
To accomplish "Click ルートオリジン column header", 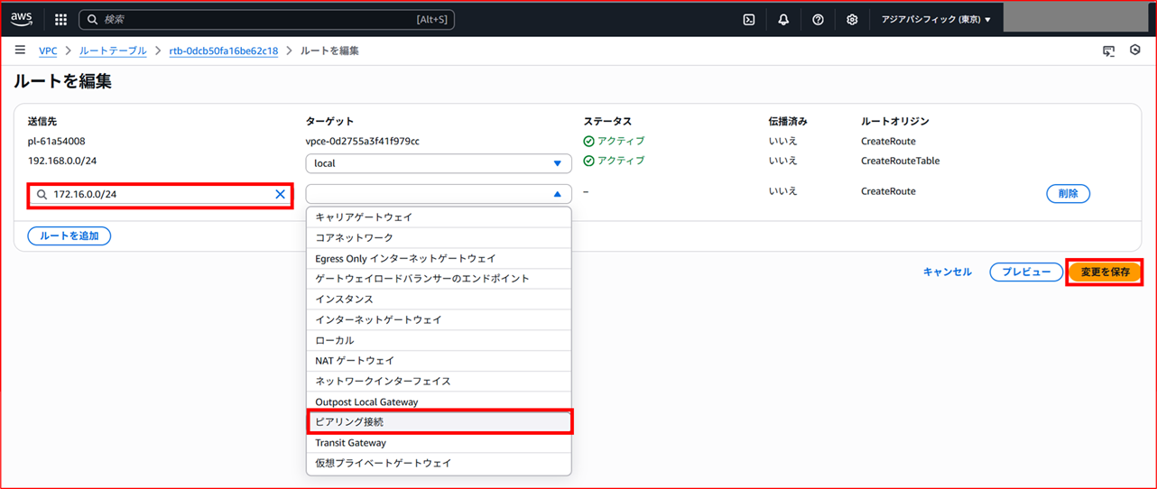I will (895, 121).
